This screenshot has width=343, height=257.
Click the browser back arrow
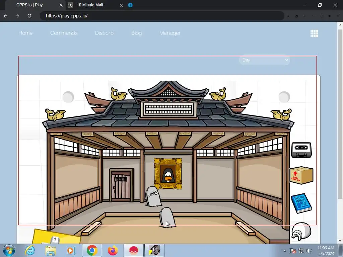pyautogui.click(x=5, y=16)
